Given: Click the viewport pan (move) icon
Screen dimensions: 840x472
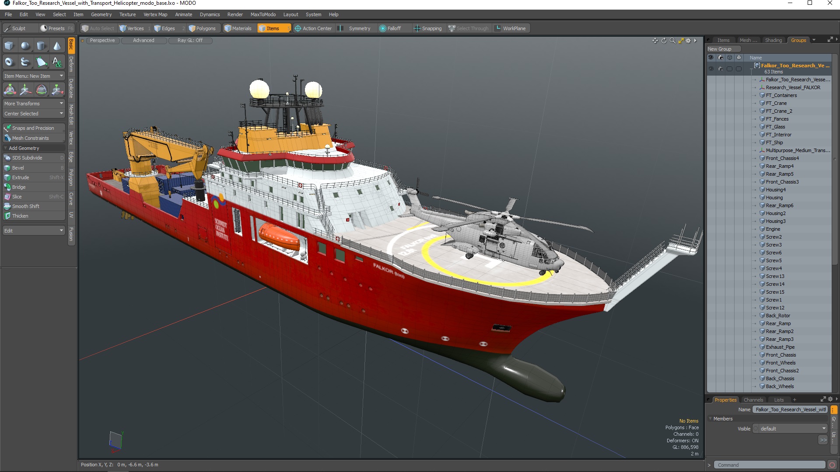Looking at the screenshot, I should click(655, 41).
